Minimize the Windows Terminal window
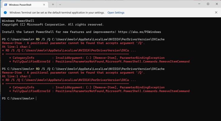The width and height of the screenshot is (221, 121). click(x=199, y=4)
